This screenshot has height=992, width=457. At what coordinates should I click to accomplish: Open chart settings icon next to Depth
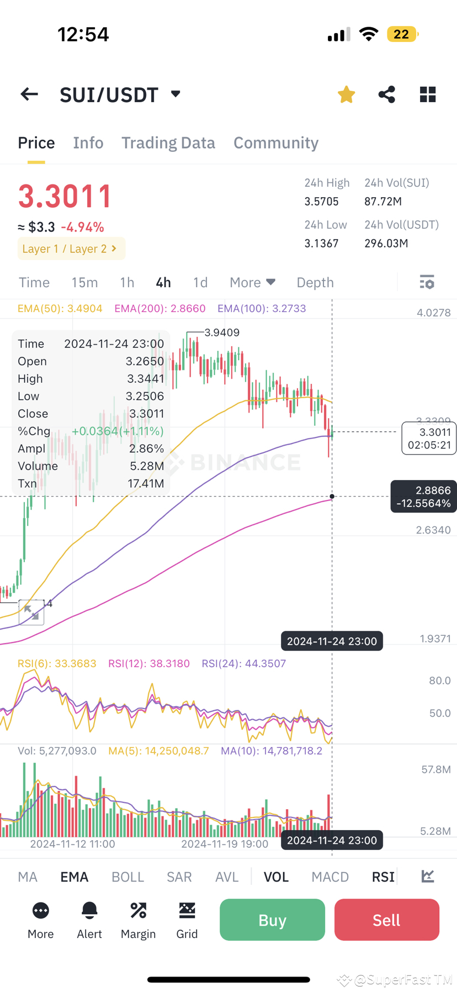tap(427, 282)
